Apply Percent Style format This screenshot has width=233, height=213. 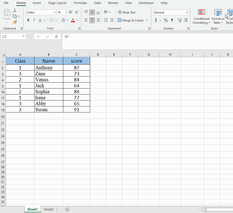pyautogui.click(x=166, y=20)
